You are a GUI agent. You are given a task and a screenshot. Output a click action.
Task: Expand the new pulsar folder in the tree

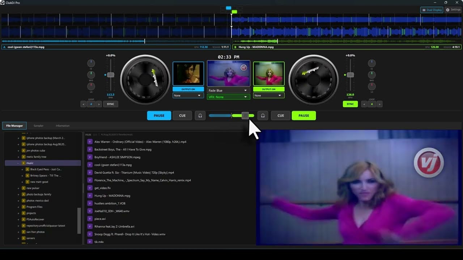click(18, 188)
